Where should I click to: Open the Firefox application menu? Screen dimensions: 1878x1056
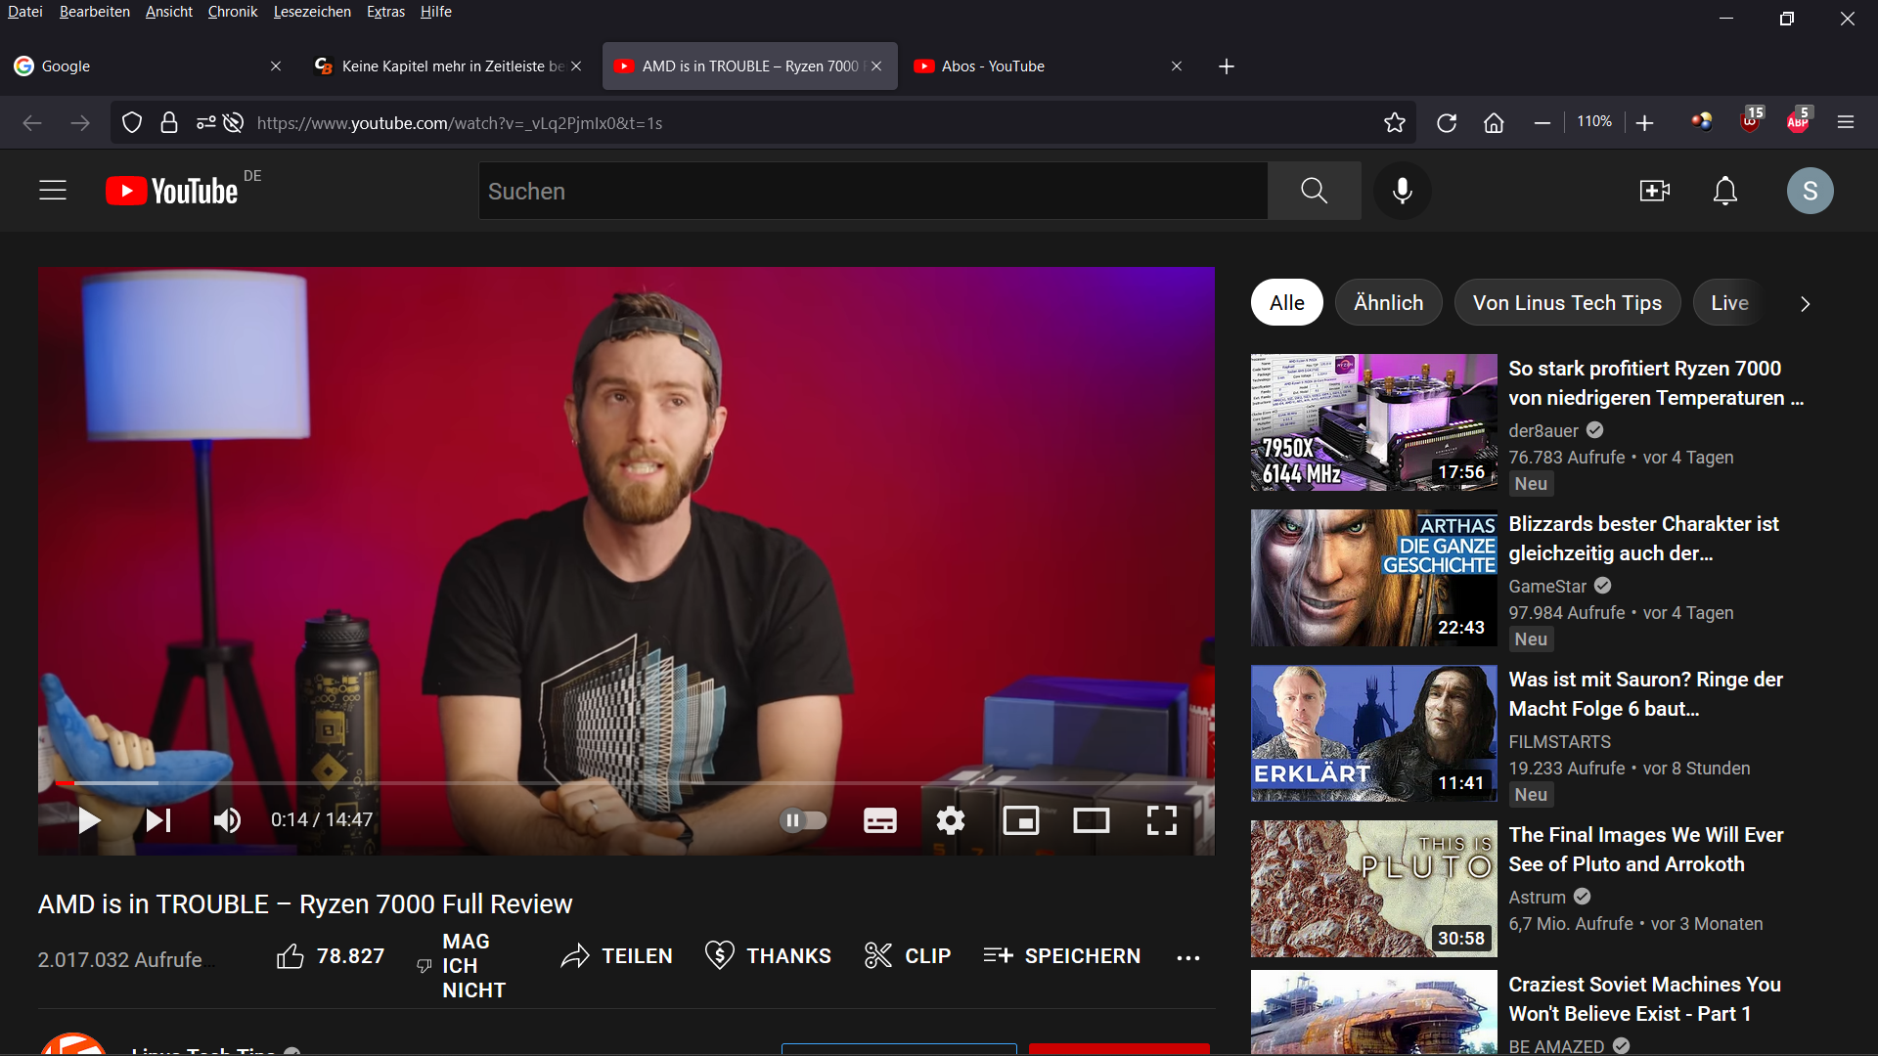pyautogui.click(x=1846, y=121)
